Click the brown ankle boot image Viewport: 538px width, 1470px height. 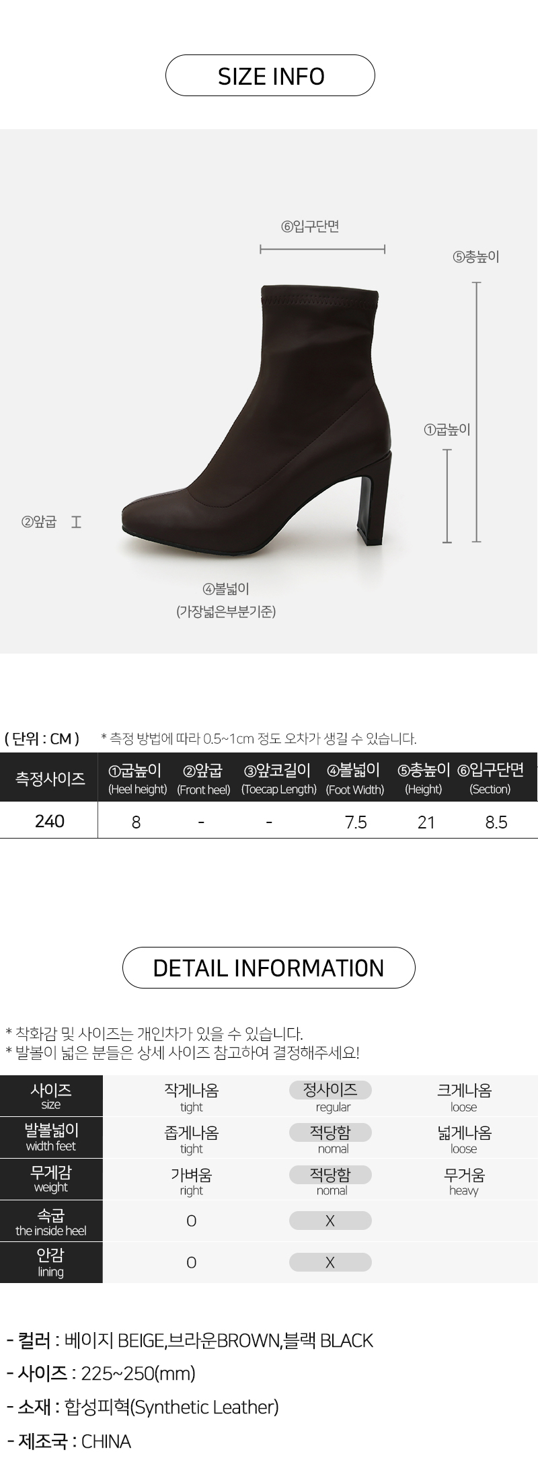click(258, 414)
